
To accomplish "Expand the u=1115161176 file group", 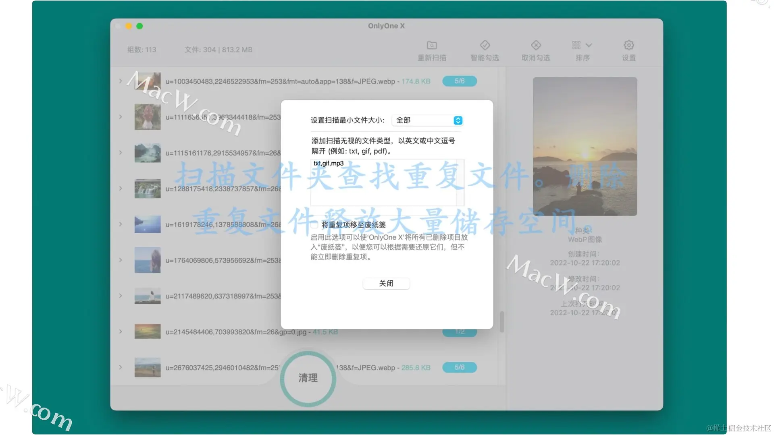I will (121, 153).
